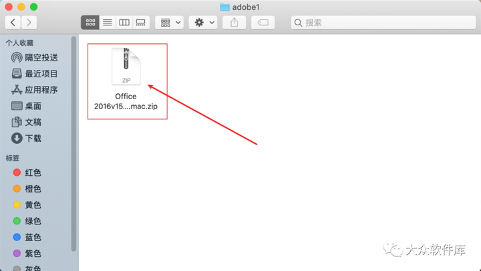This screenshot has width=481, height=271.
Task: Go back with the left arrow
Action: coord(13,23)
